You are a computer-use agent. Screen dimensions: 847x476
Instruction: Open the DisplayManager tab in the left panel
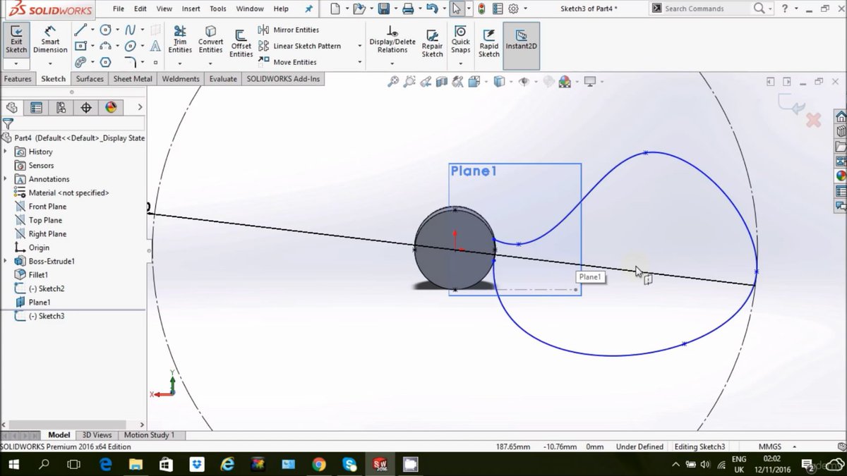pos(111,107)
